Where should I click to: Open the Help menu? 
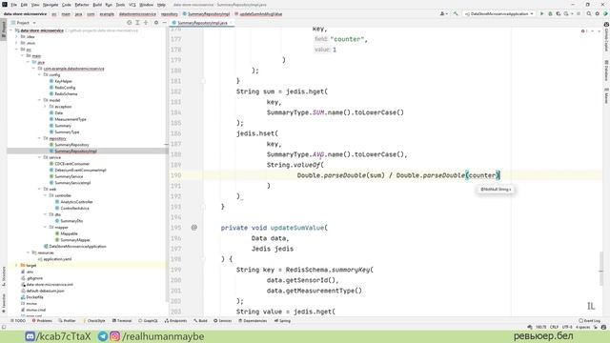pos(161,5)
